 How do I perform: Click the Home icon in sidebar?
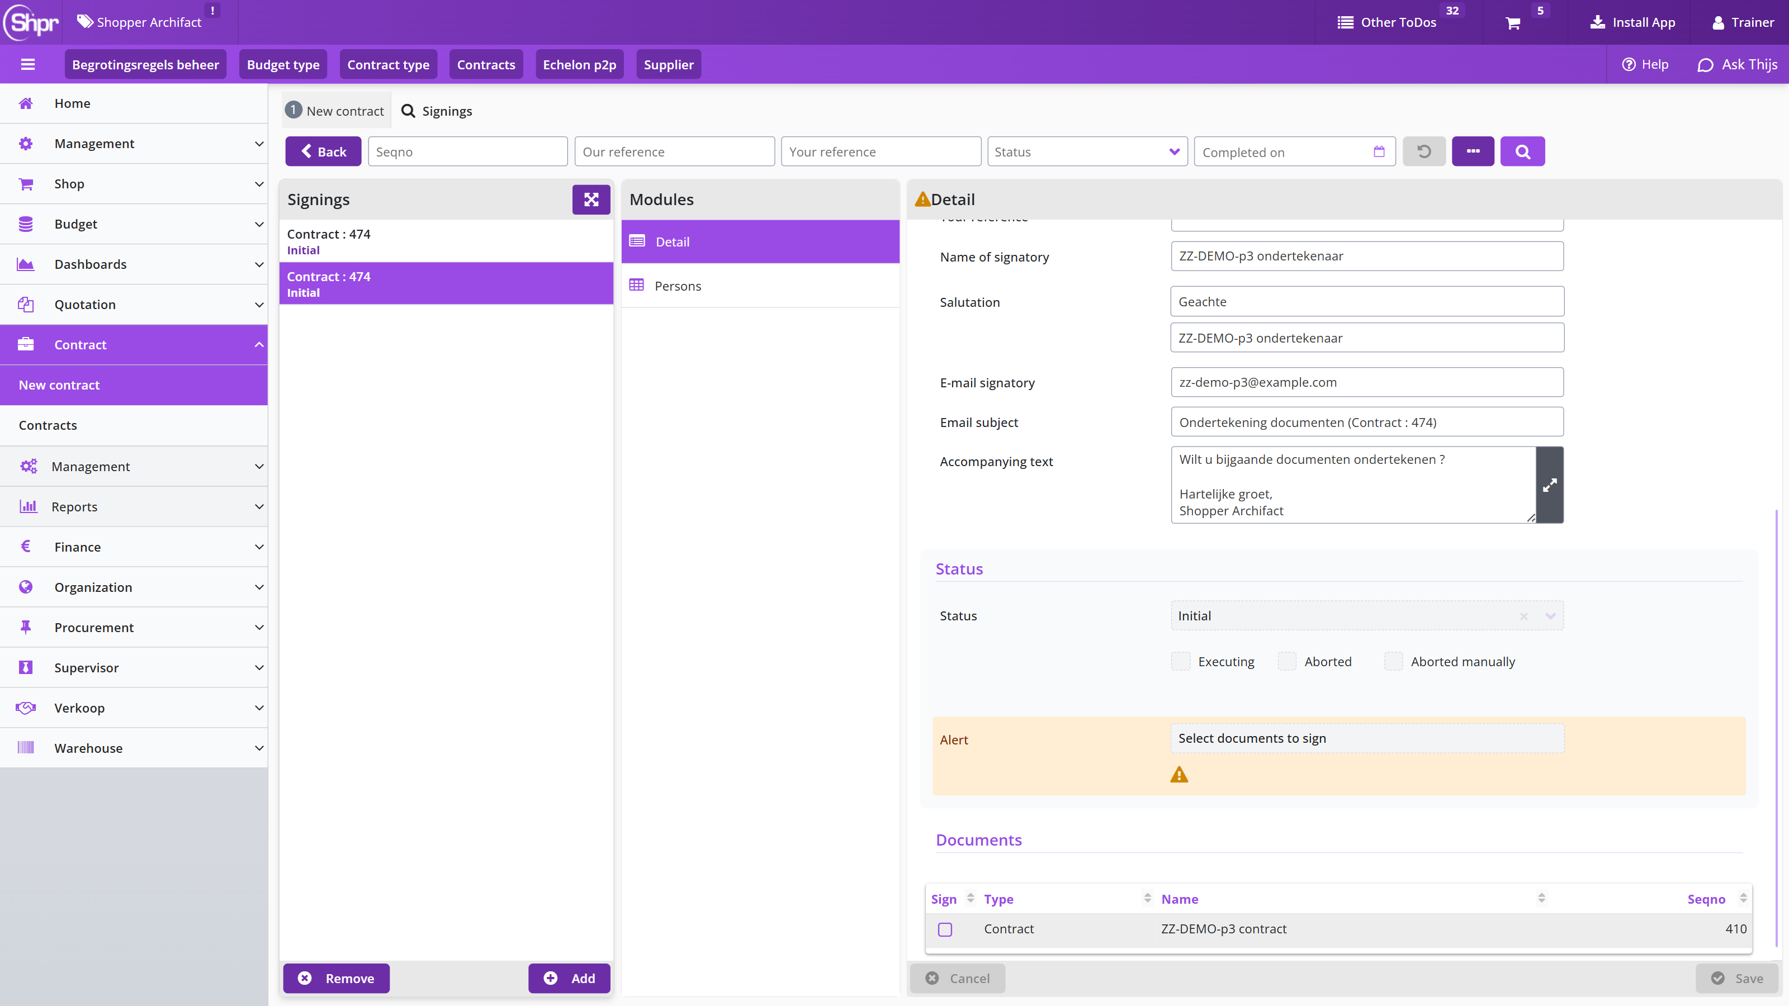tap(26, 103)
